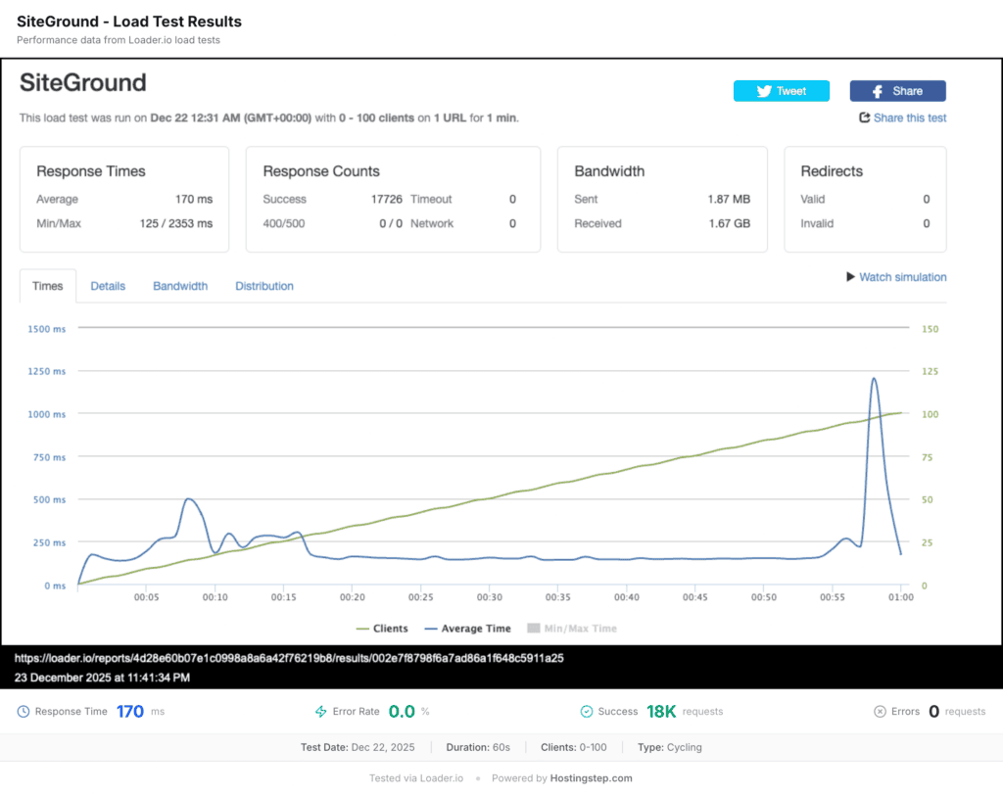
Task: Click the Facebook icon on Share button
Action: (880, 91)
